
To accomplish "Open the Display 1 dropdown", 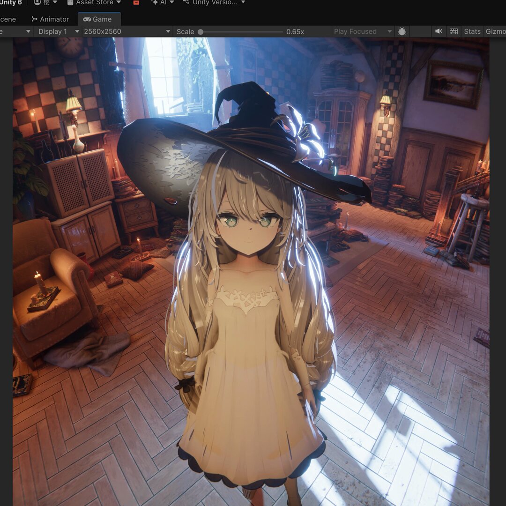I will 58,32.
